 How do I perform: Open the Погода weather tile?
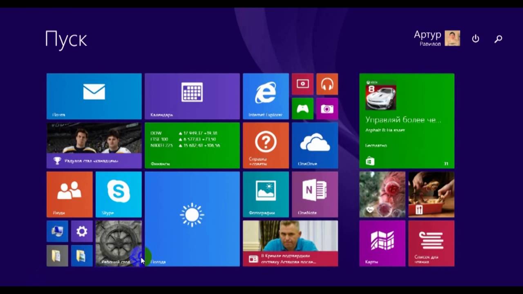(x=192, y=219)
